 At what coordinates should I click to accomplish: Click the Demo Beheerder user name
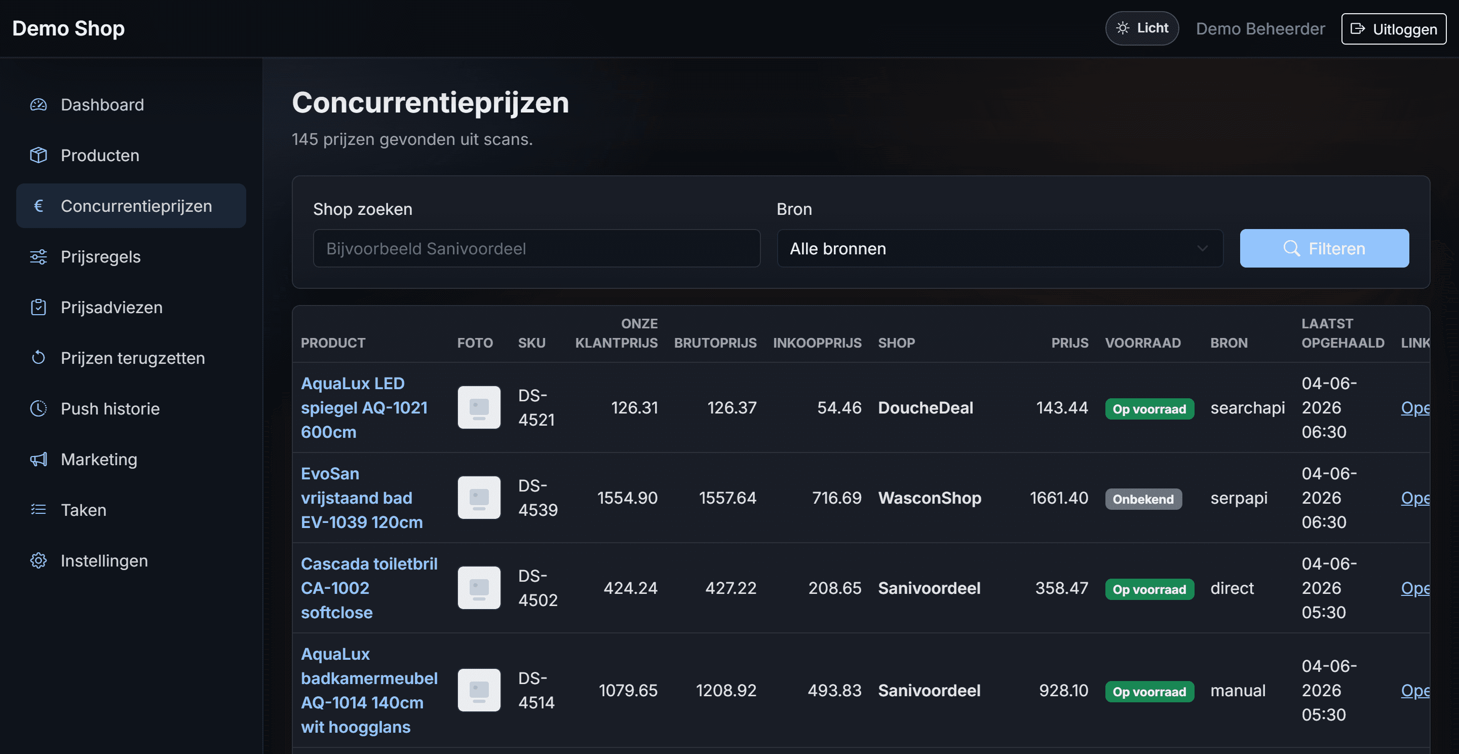point(1260,28)
